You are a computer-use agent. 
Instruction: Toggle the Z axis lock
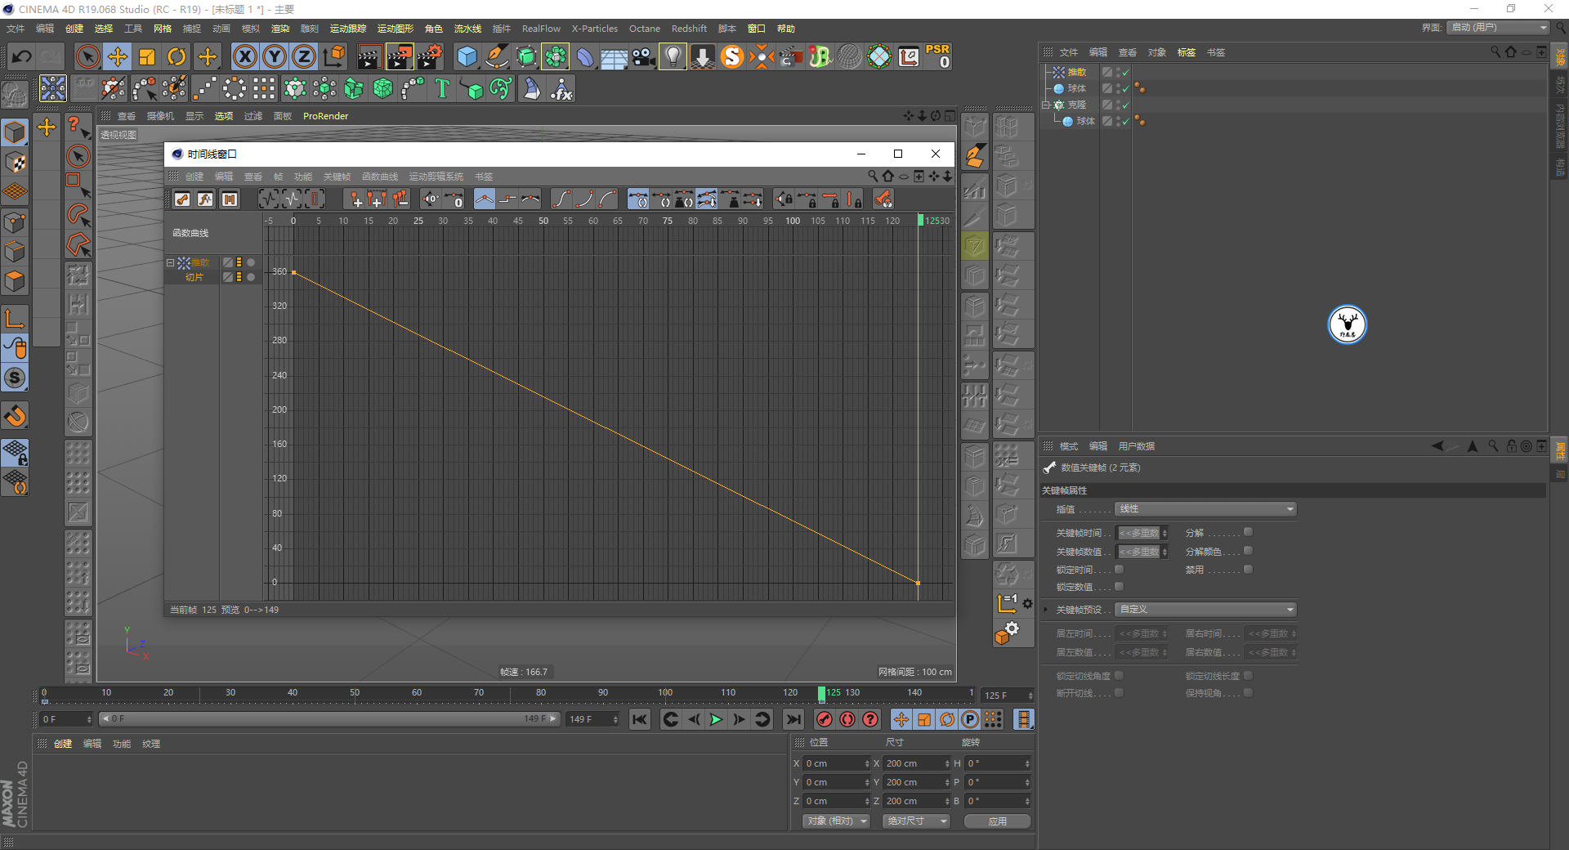(x=304, y=56)
